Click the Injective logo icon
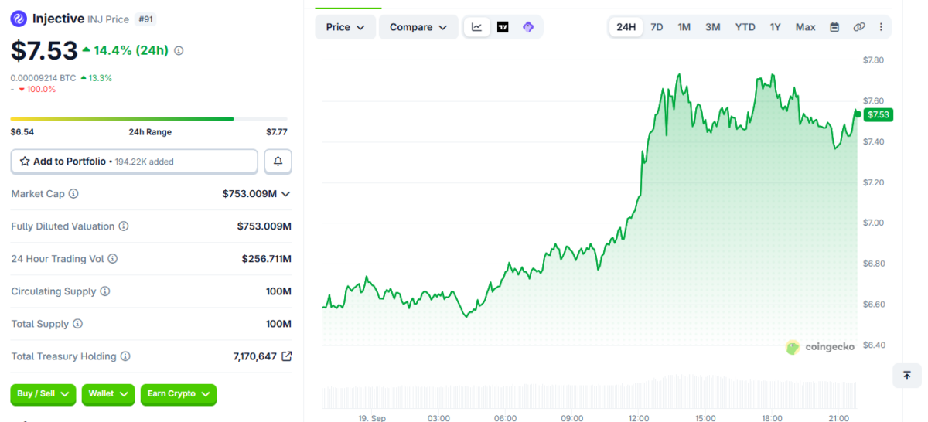The width and height of the screenshot is (928, 422). pyautogui.click(x=19, y=19)
